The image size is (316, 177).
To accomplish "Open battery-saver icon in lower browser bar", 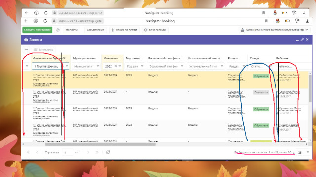I will click(287, 21).
